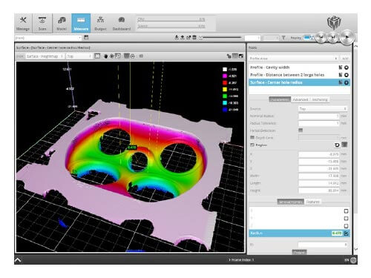The image size is (371, 278).
Task: Click the export recording icon
Action: click(188, 37)
